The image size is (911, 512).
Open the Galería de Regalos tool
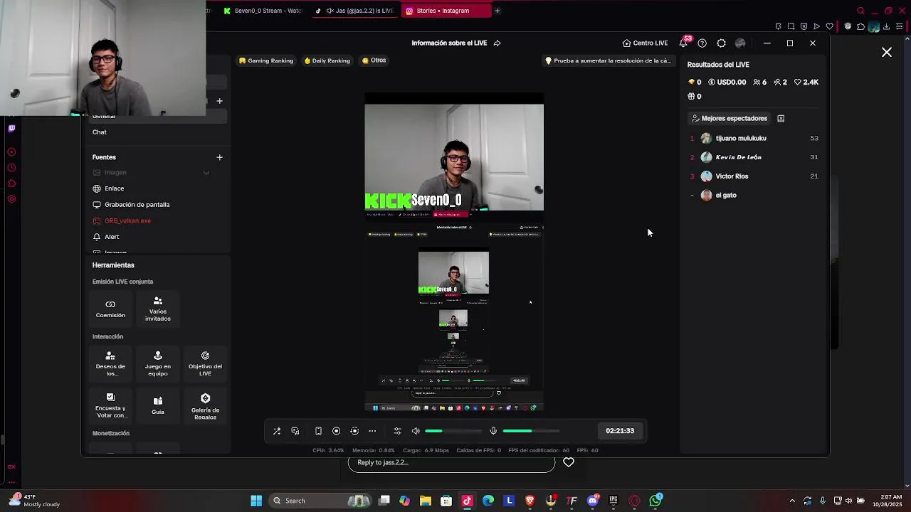pos(205,405)
